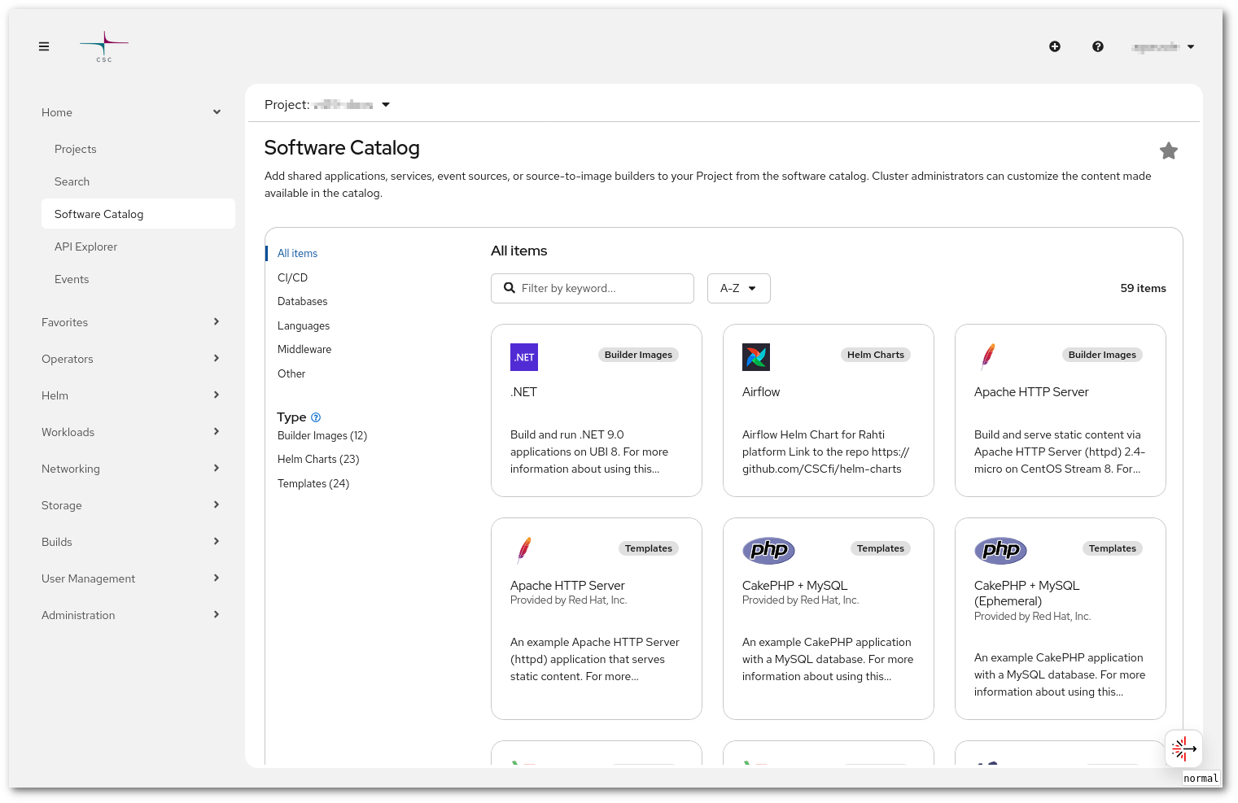Viewport: 1238px width, 803px height.
Task: Click the Airflow pinwheel icon
Action: click(755, 356)
